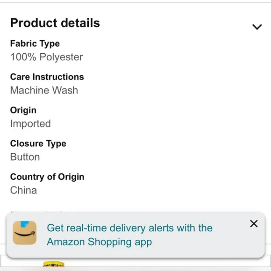
Task: Click the Imported value text
Action: 30,124
